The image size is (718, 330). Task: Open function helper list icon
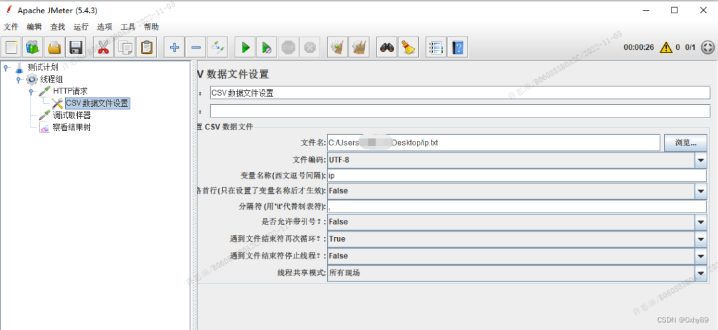pyautogui.click(x=436, y=47)
